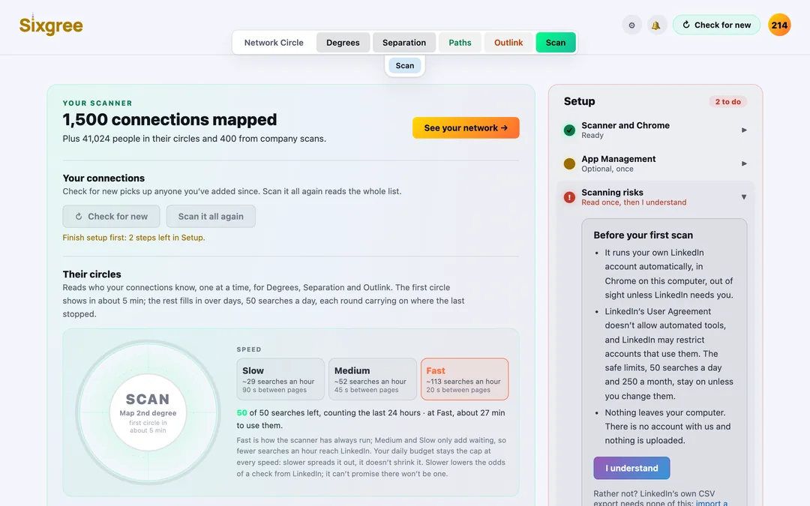Click the Setup panel heading

click(x=579, y=101)
